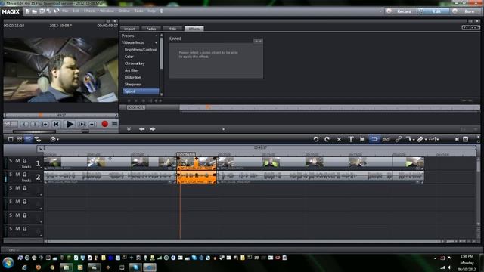The width and height of the screenshot is (484, 272).
Task: Lock track 1
Action: pyautogui.click(x=25, y=161)
